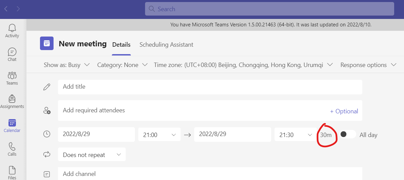The height and width of the screenshot is (180, 404).
Task: Open the Does not repeat dropdown
Action: [92, 154]
